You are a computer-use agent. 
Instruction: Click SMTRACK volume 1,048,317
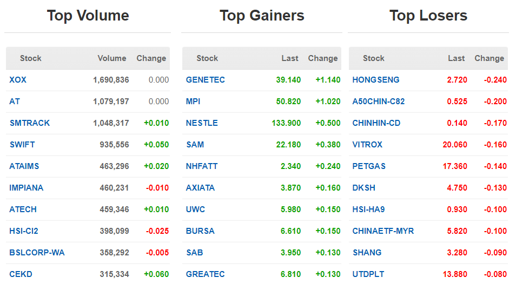click(x=111, y=123)
